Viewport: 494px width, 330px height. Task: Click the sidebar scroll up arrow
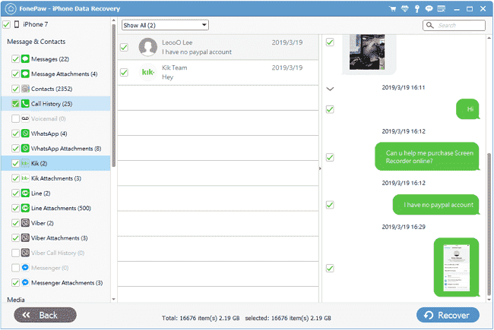pos(114,20)
